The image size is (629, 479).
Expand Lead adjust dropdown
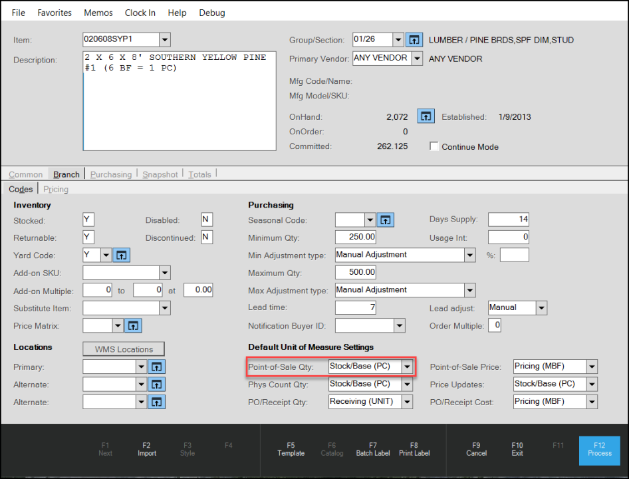point(541,308)
